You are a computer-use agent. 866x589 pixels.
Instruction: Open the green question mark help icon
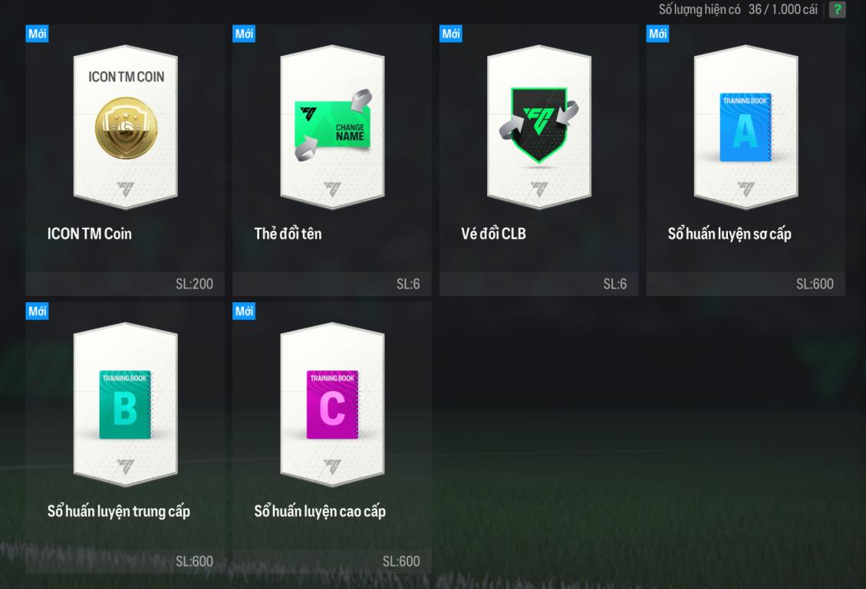coord(838,9)
